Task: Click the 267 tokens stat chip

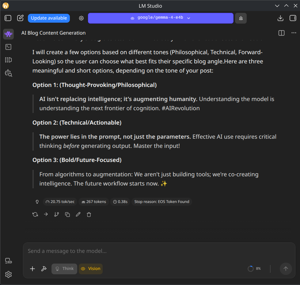Action: [x=94, y=202]
